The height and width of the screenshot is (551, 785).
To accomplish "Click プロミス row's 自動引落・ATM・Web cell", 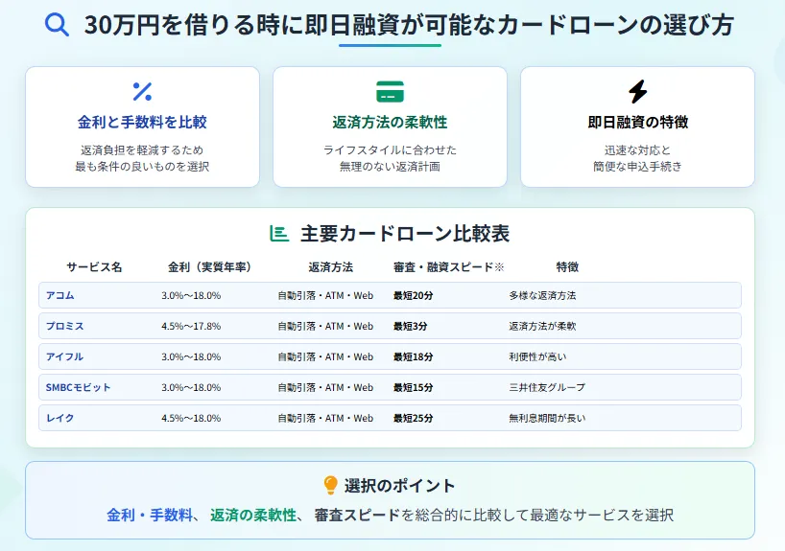I will point(326,326).
